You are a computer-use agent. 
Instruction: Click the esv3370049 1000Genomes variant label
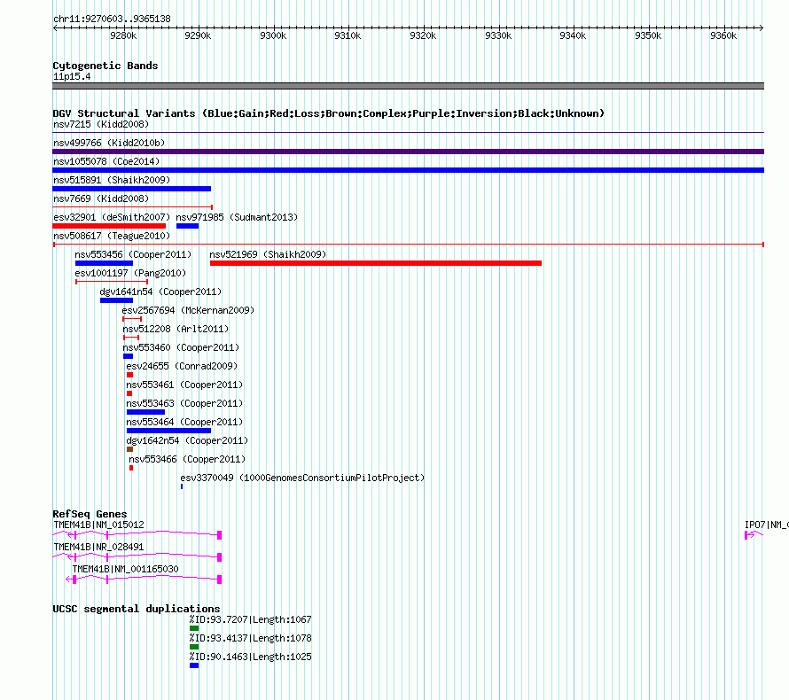coord(302,478)
